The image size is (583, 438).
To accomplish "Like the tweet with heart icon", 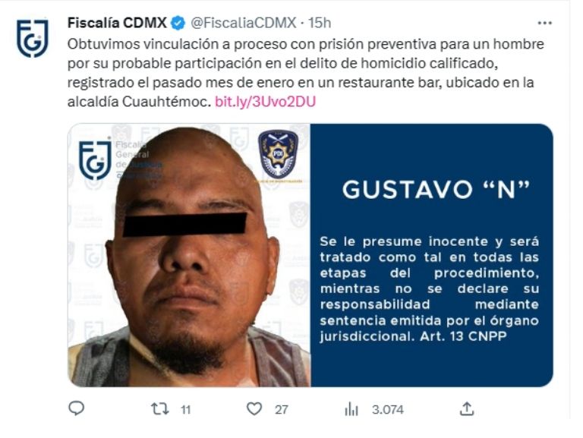I will [x=254, y=409].
